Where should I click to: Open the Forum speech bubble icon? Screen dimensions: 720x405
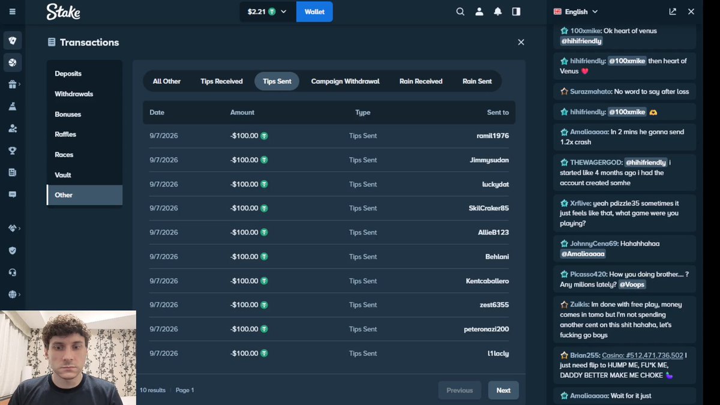(x=13, y=194)
